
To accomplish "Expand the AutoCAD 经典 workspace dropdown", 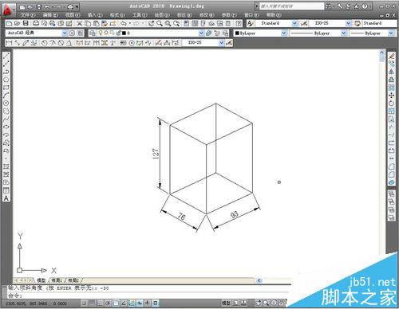I will [x=65, y=33].
